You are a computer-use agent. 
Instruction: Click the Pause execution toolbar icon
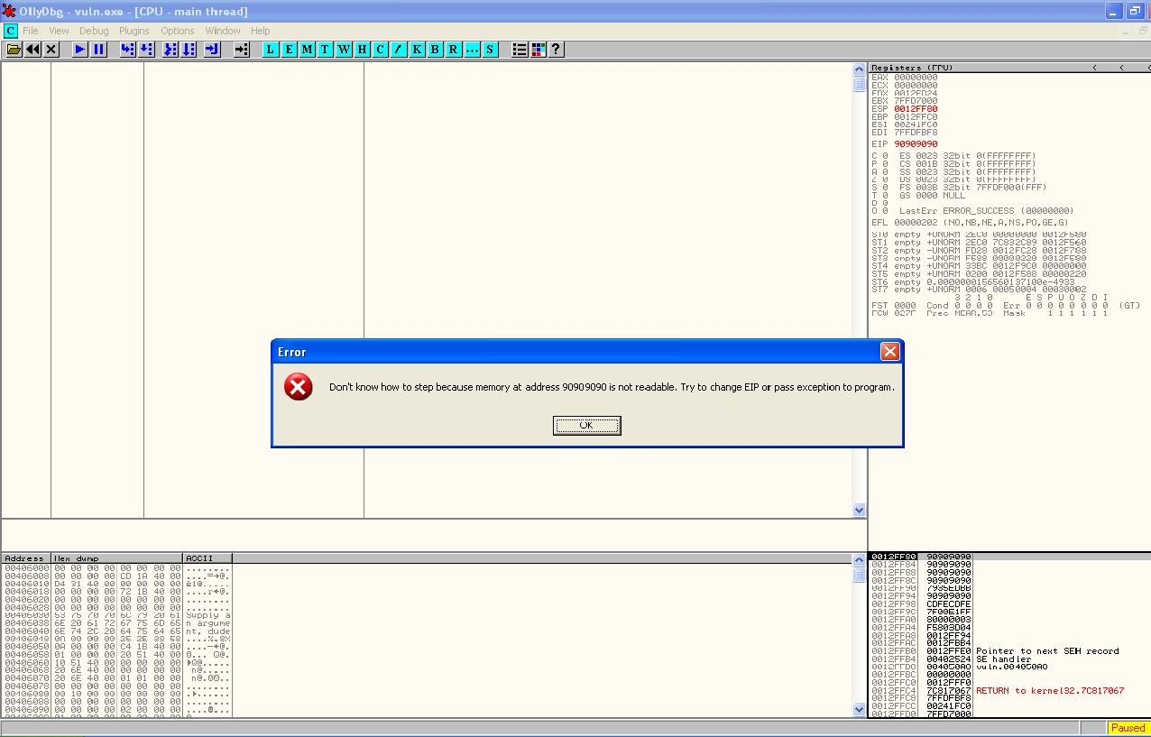click(99, 50)
